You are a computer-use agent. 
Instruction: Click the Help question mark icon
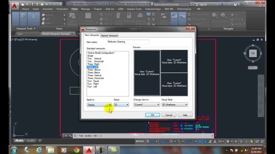tap(235, 4)
